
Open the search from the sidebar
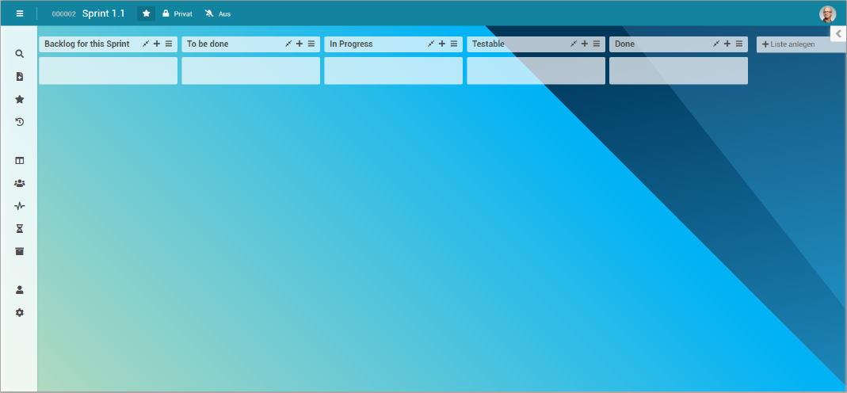click(x=20, y=54)
